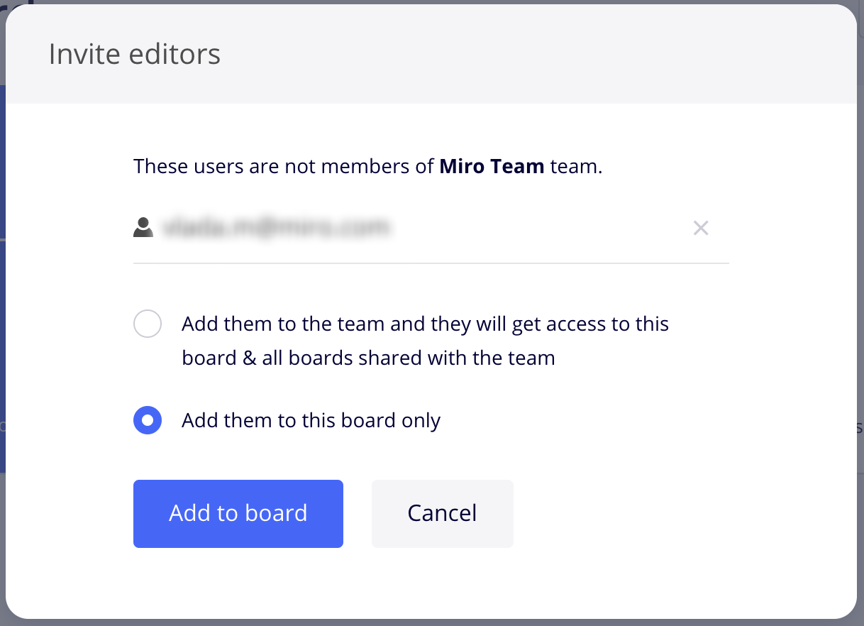Click the person icon beside the email
This screenshot has height=626, width=864.
click(x=143, y=228)
